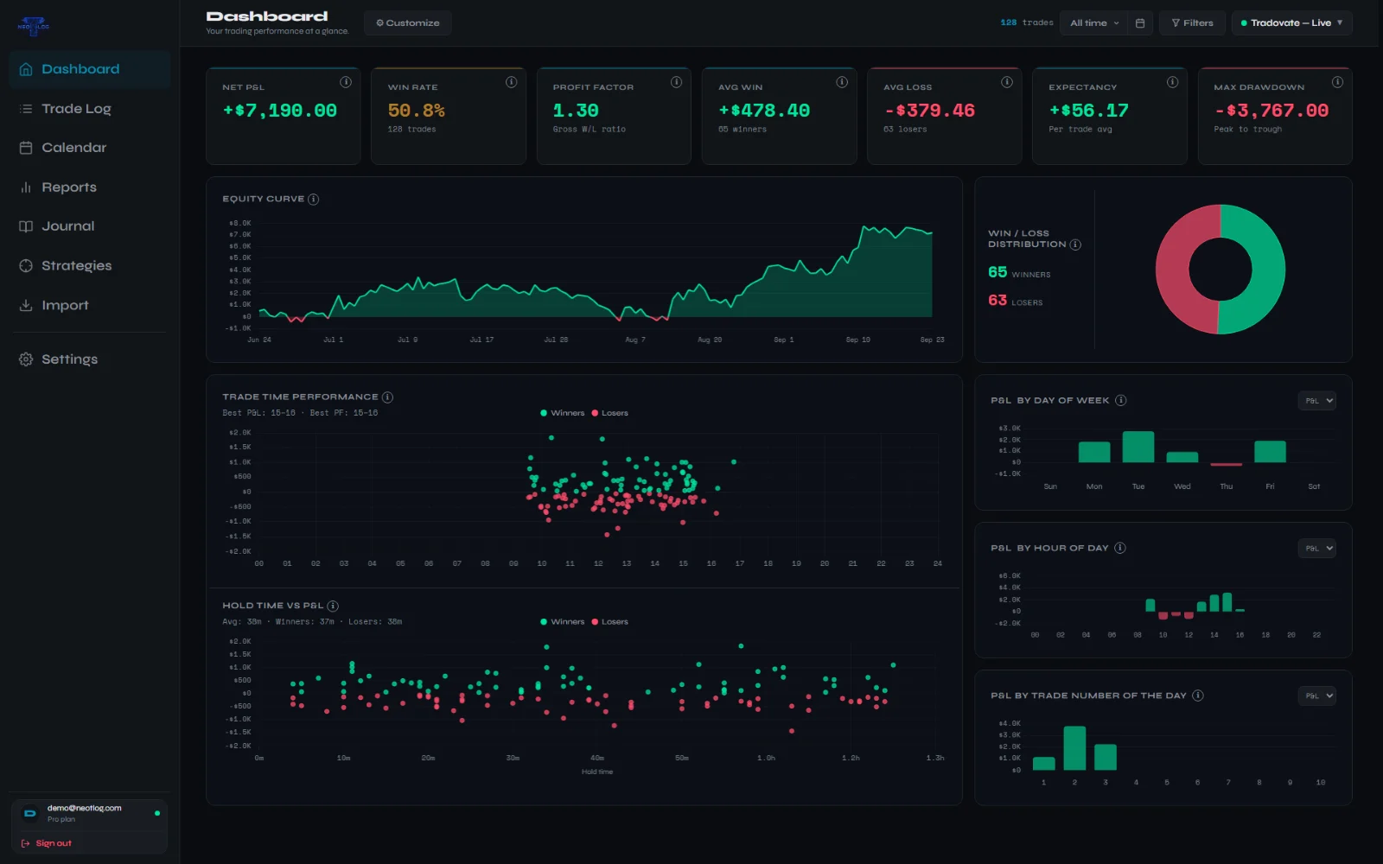Screen dimensions: 1383x864
Task: Open the Calendar section
Action: [90, 148]
